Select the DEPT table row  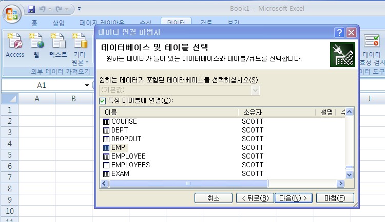pos(222,130)
